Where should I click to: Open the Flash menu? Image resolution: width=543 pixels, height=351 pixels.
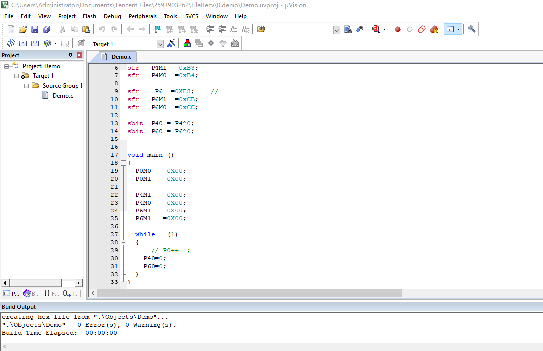tap(90, 16)
